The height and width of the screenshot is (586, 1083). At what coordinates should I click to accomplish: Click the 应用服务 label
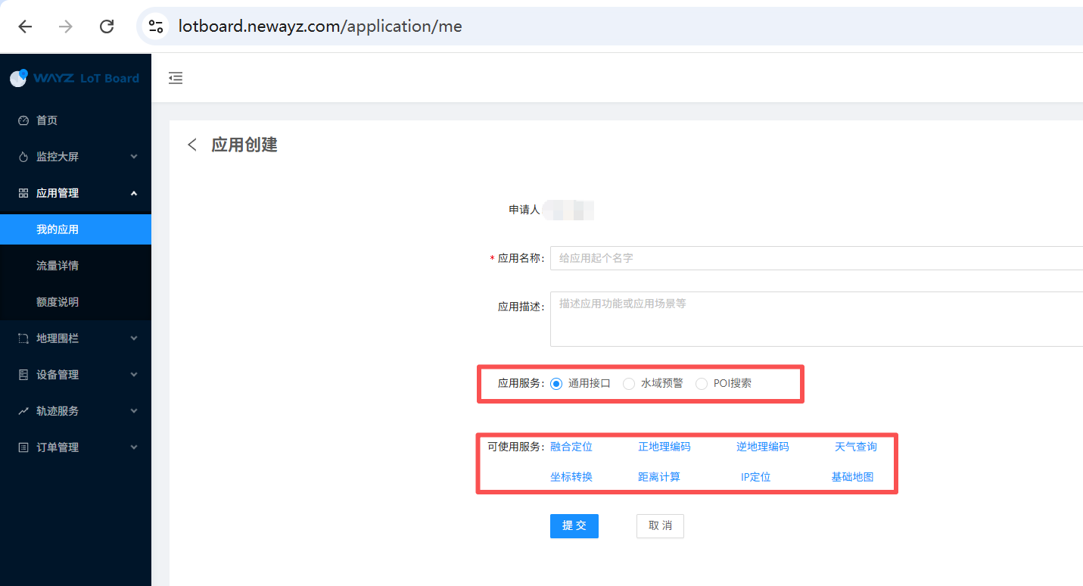[521, 384]
